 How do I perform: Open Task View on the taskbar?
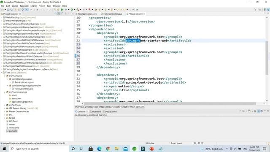click(81, 149)
